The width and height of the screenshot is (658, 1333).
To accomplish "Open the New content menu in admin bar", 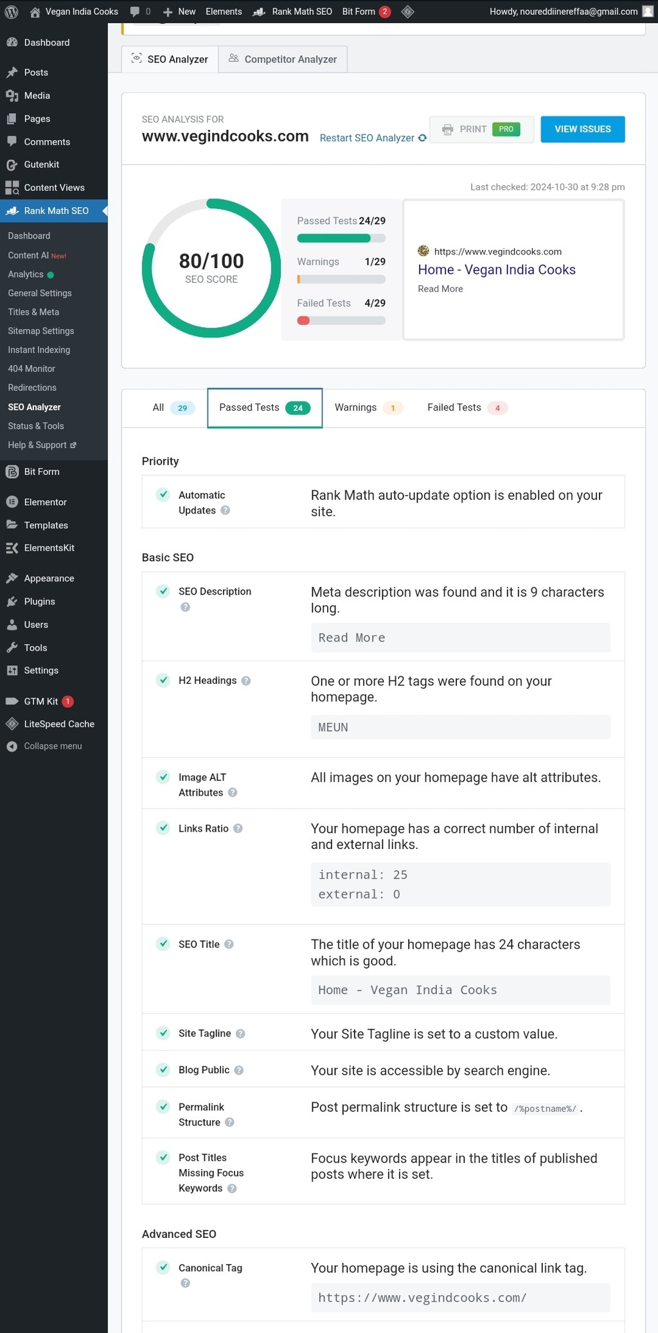I will 179,12.
